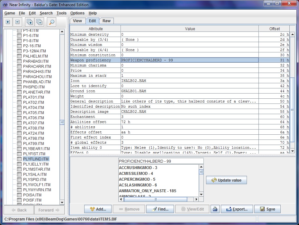Click the file tree vertical scrollbar thumb
The image size is (299, 225).
point(62,122)
